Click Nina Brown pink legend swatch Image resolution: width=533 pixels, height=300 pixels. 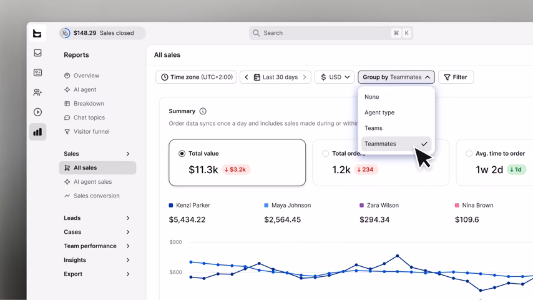(x=457, y=206)
